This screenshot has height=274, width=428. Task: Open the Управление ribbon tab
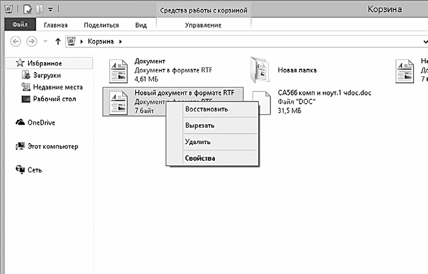(203, 25)
